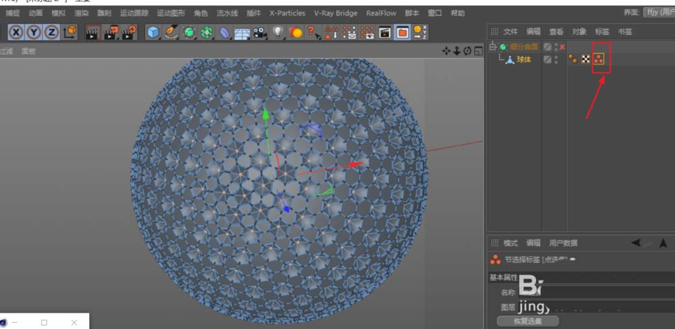Screen dimensions: 675x329
Task: Open the 标签 menu in object manager
Action: pos(601,31)
